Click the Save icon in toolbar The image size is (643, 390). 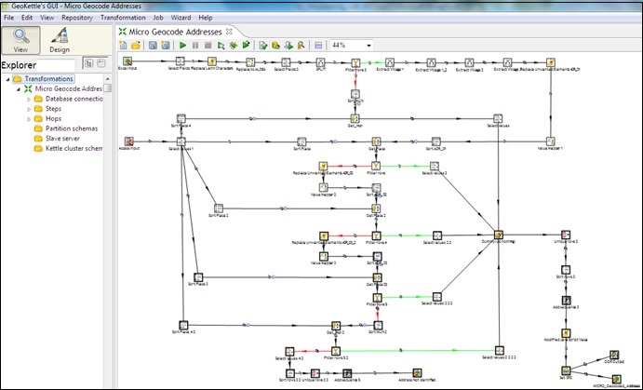coord(152,45)
